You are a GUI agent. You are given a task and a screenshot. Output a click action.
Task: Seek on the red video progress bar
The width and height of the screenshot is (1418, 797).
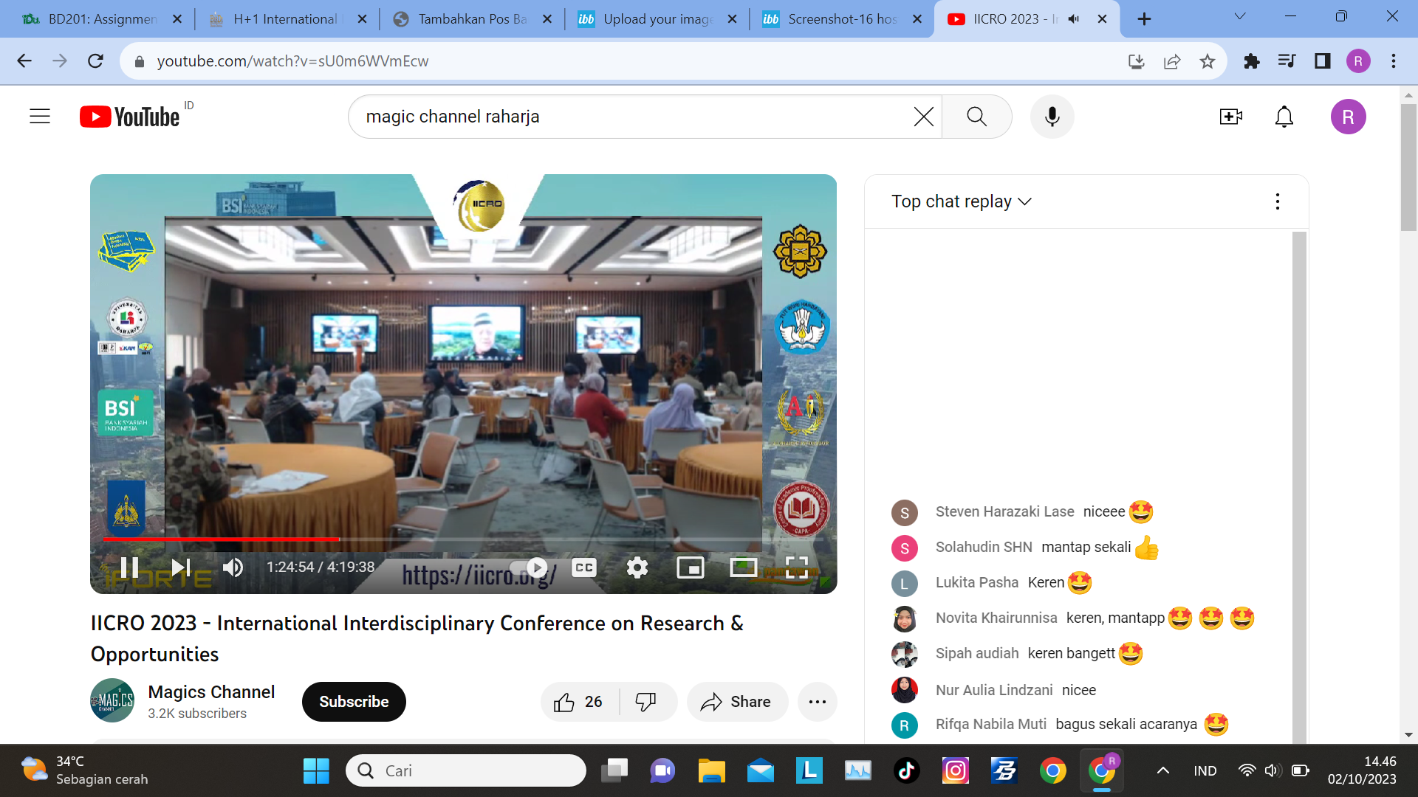point(463,539)
